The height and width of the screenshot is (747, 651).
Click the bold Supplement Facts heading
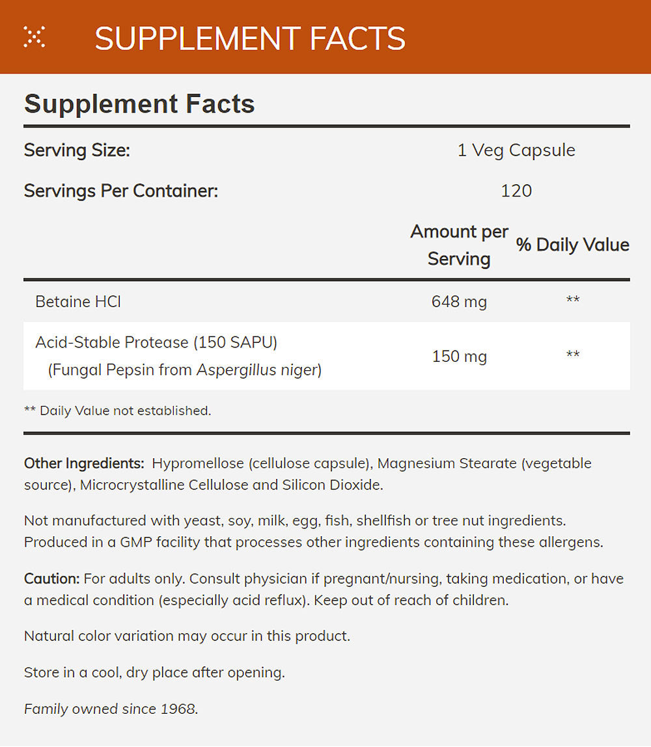click(139, 104)
